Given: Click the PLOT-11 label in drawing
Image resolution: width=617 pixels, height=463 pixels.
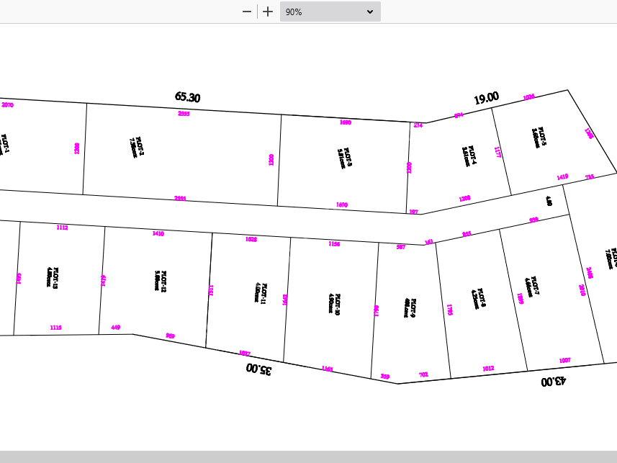Looking at the screenshot, I should (261, 292).
